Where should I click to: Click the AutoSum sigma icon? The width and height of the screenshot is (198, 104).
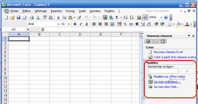click(x=117, y=17)
